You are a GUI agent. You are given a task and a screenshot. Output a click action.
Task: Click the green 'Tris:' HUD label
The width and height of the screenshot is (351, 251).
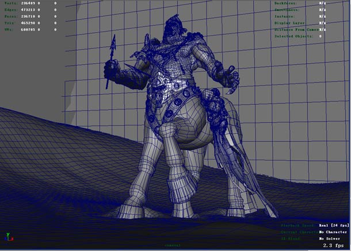pyautogui.click(x=9, y=23)
